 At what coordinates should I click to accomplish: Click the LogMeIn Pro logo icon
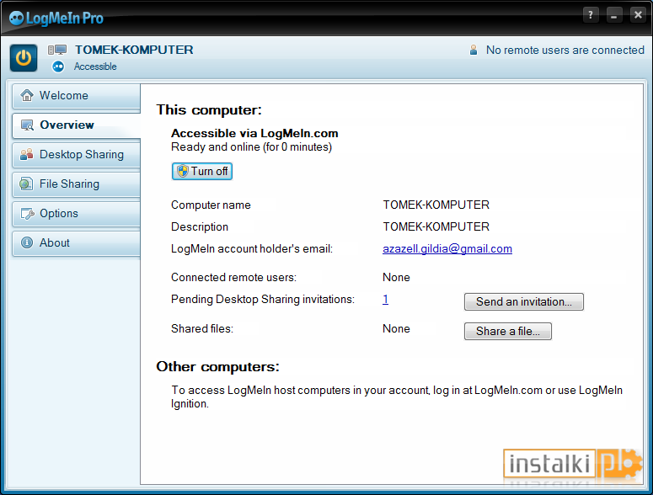click(17, 18)
